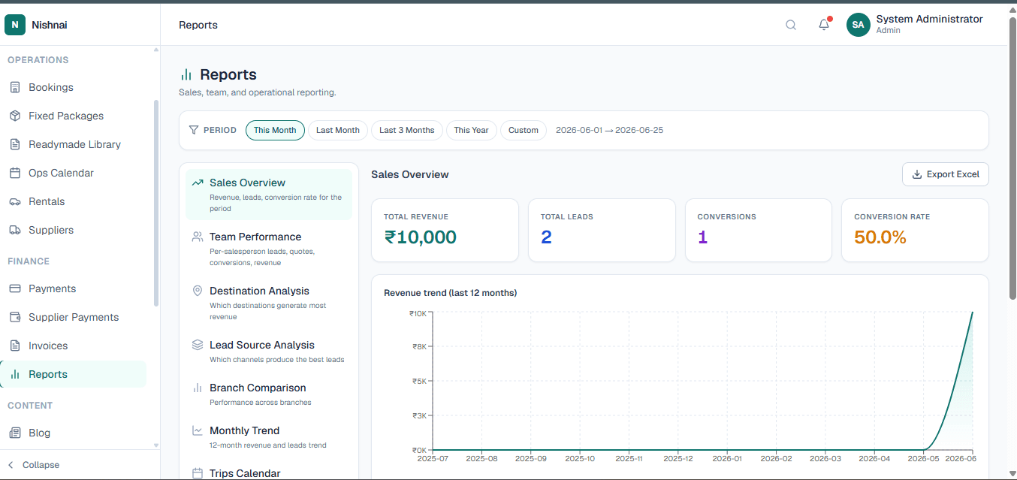Click the Nishnai N logo

coord(15,25)
